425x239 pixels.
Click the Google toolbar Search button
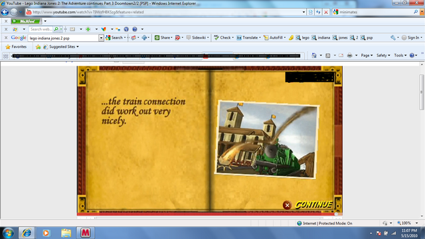114,38
